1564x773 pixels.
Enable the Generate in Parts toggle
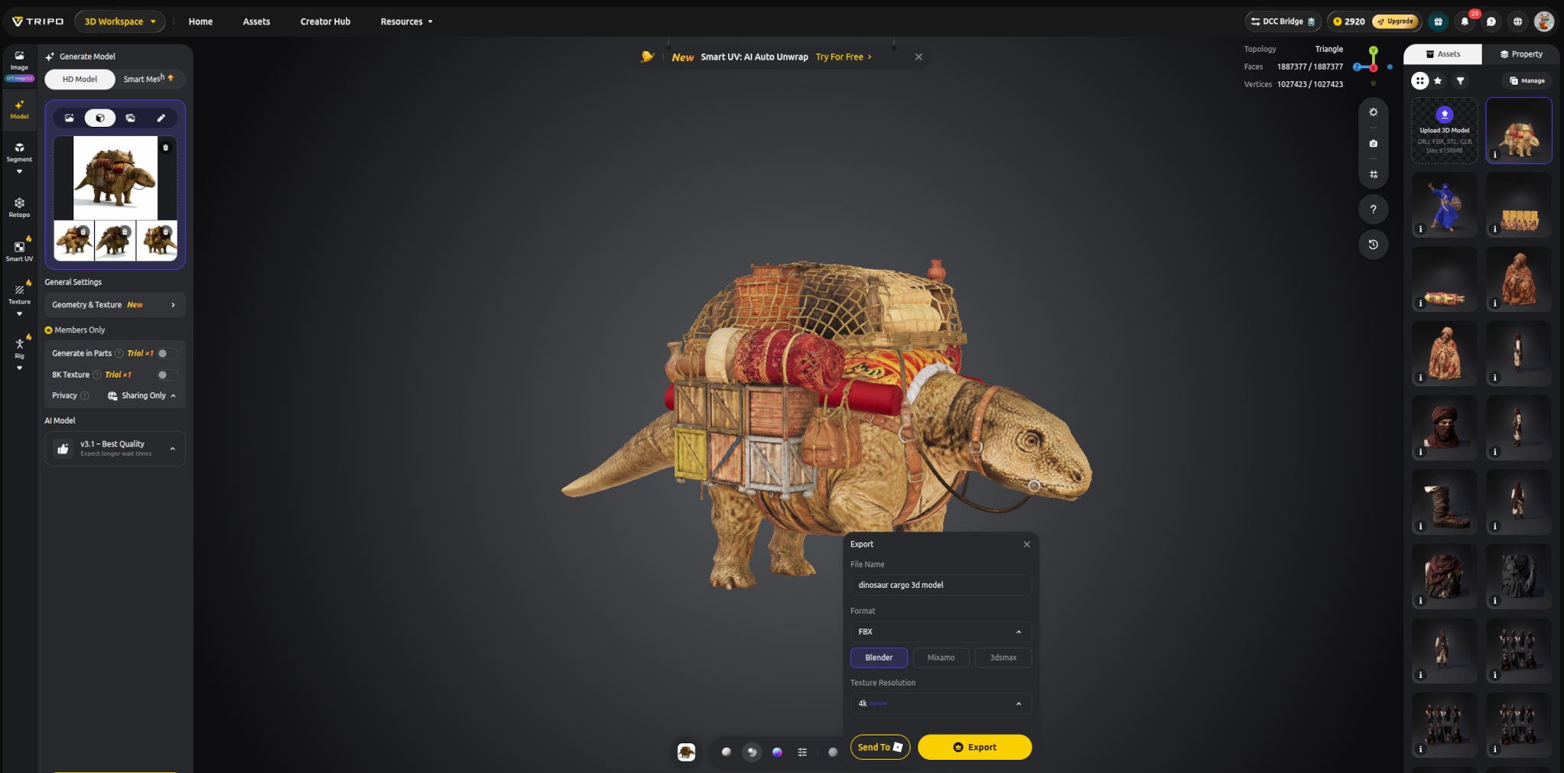pyautogui.click(x=167, y=353)
